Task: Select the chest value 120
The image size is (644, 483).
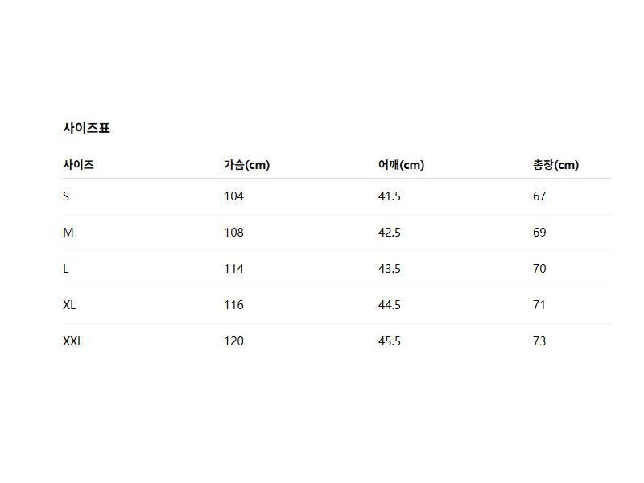Action: click(233, 341)
